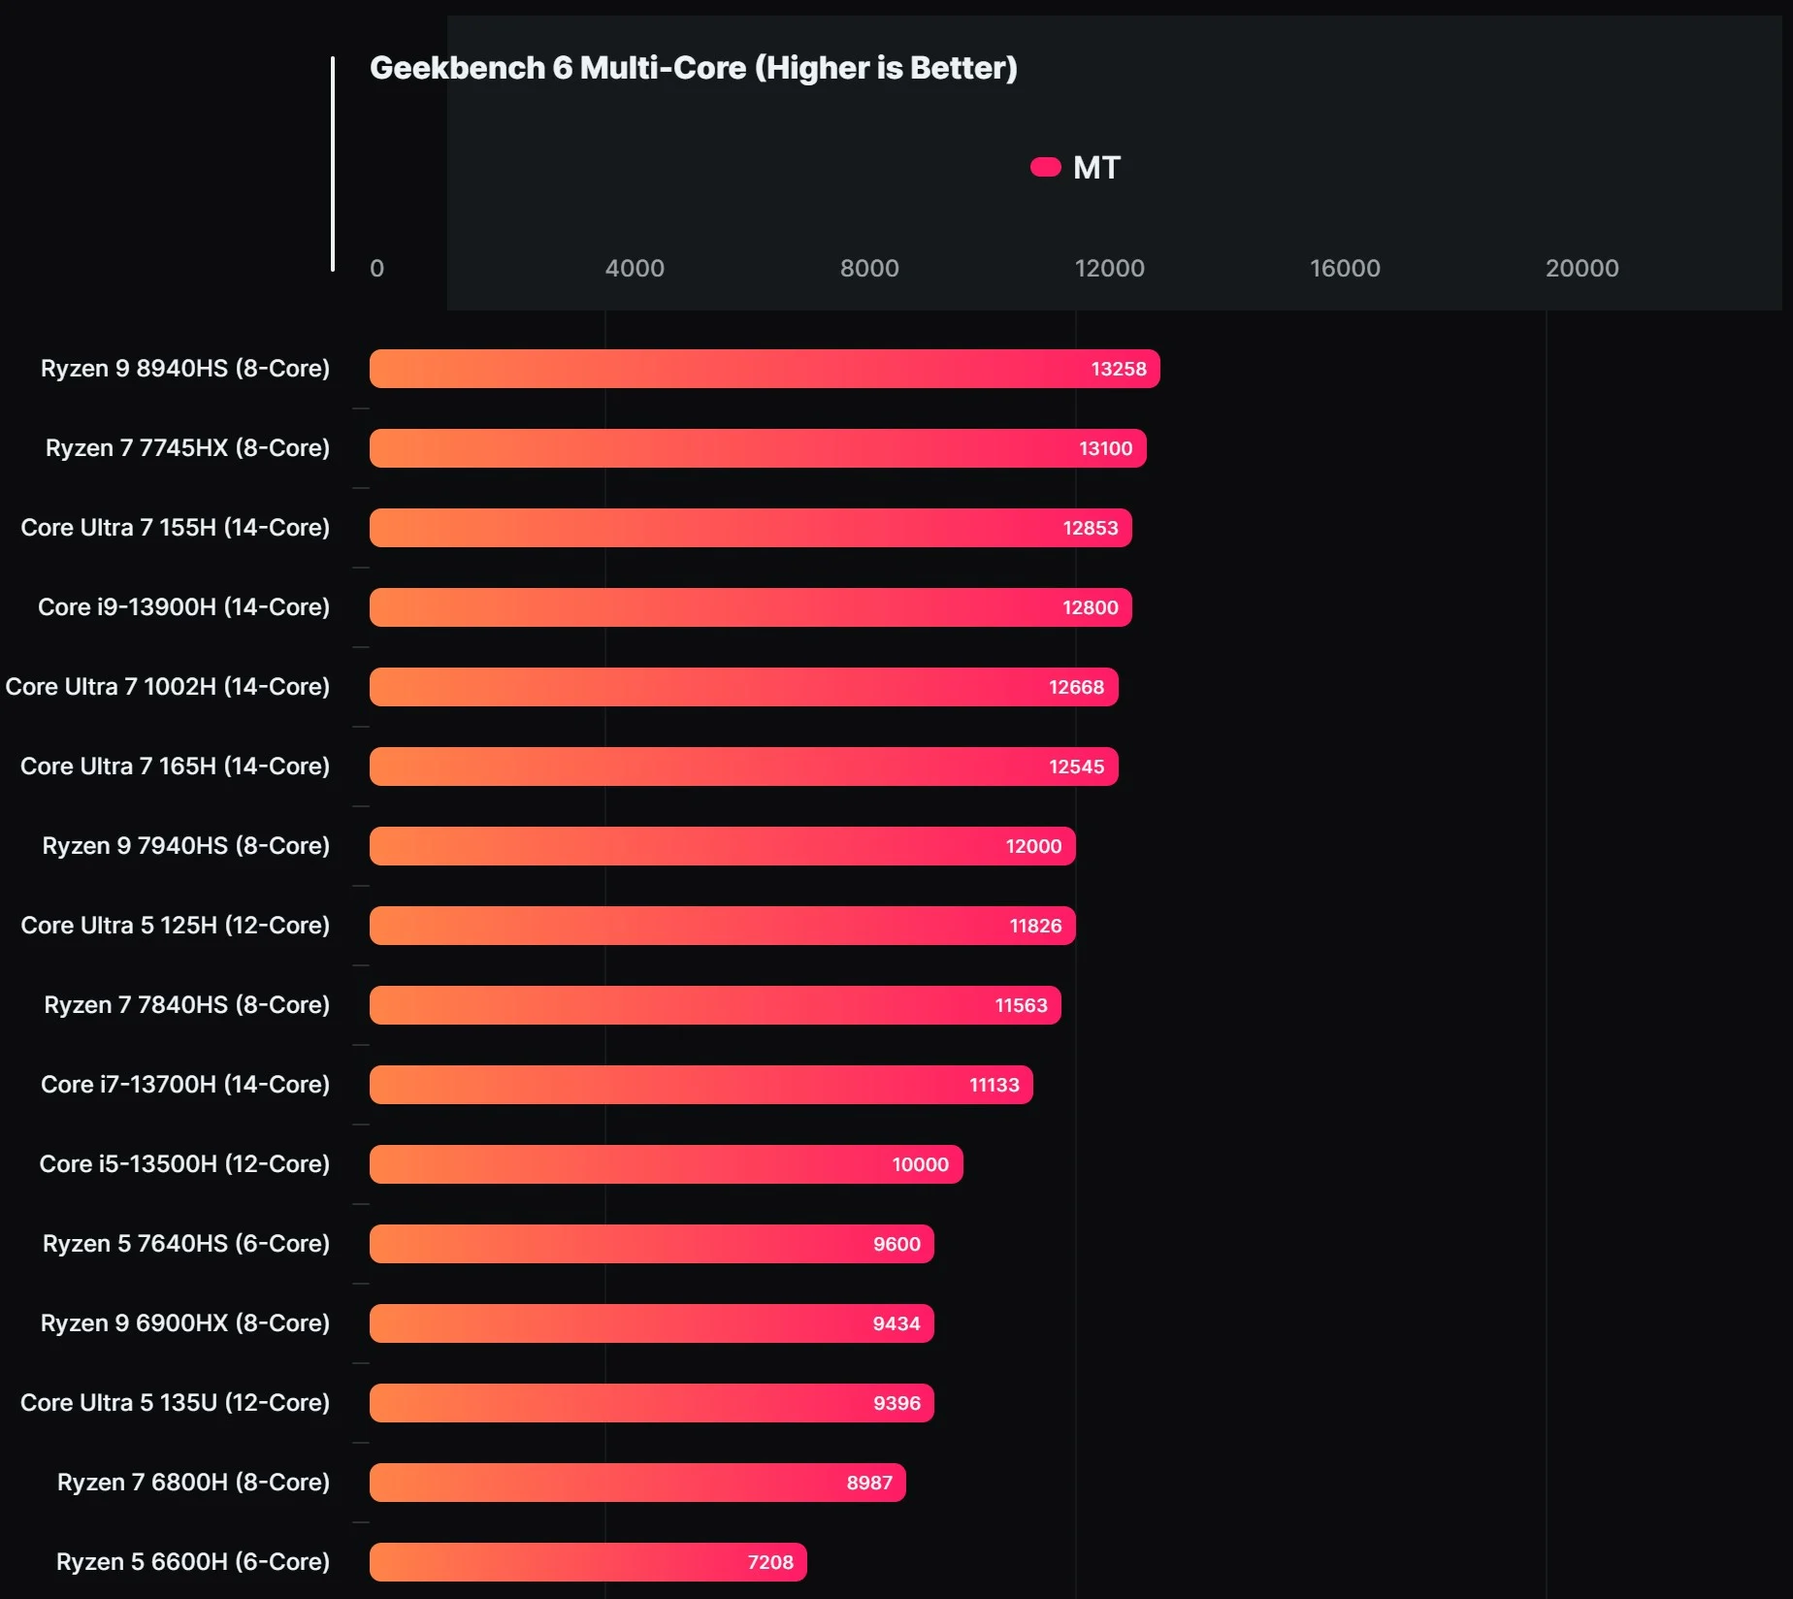Select the Ryzen 9 6900HX label

click(x=184, y=1323)
